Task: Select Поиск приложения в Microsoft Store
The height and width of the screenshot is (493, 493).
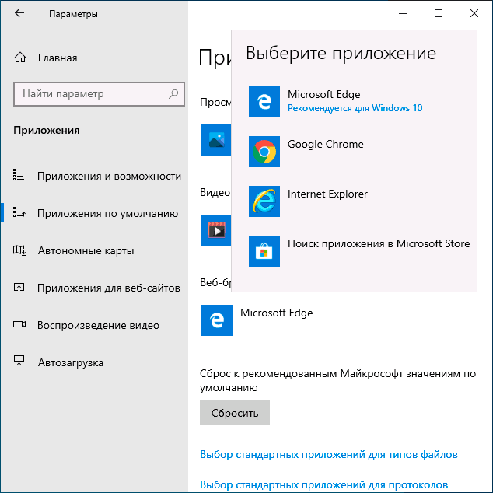Action: point(379,243)
